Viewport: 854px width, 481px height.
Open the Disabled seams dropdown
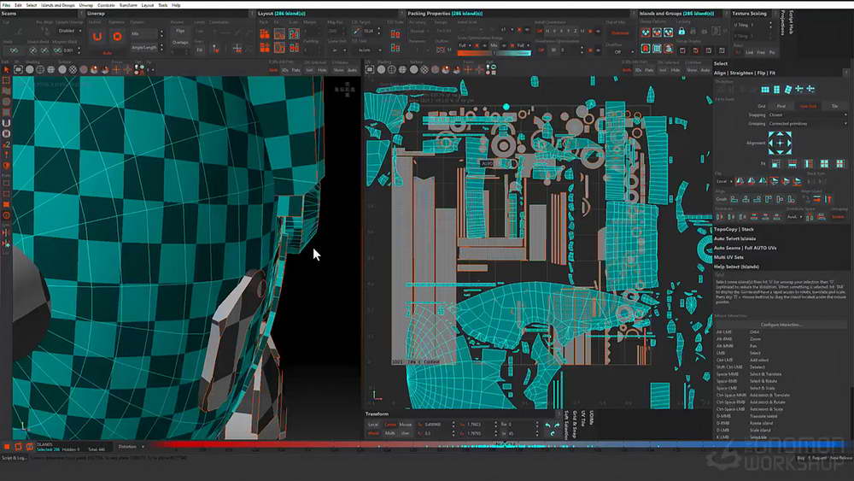pyautogui.click(x=70, y=31)
